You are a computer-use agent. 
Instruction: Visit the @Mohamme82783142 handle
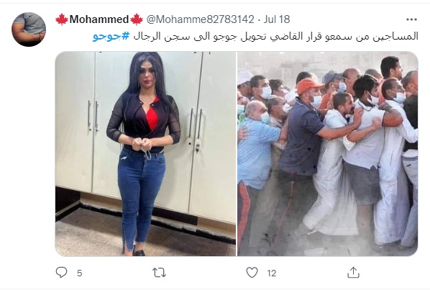click(200, 19)
